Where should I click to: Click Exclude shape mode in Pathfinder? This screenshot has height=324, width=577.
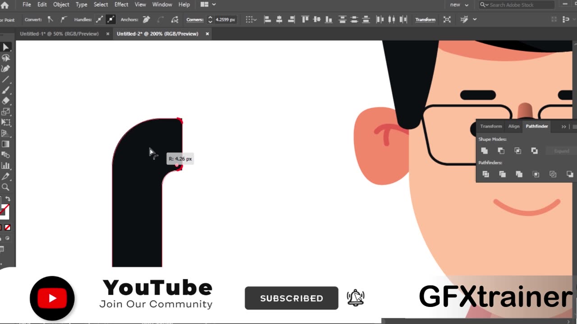click(x=534, y=151)
